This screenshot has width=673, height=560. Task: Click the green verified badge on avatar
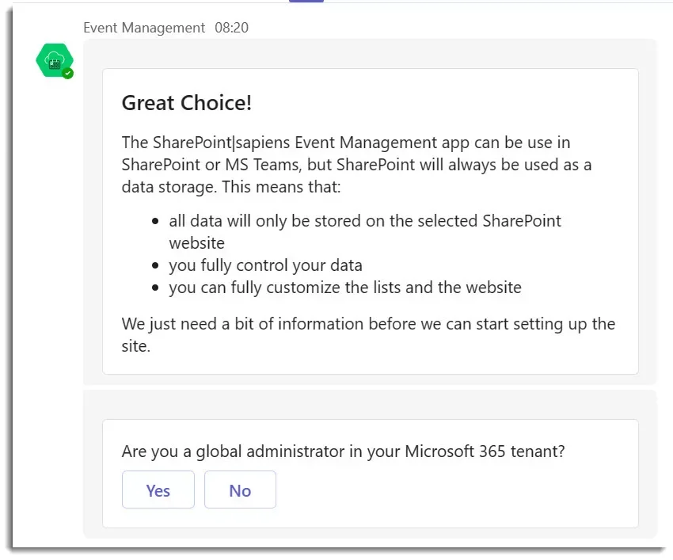[x=68, y=74]
